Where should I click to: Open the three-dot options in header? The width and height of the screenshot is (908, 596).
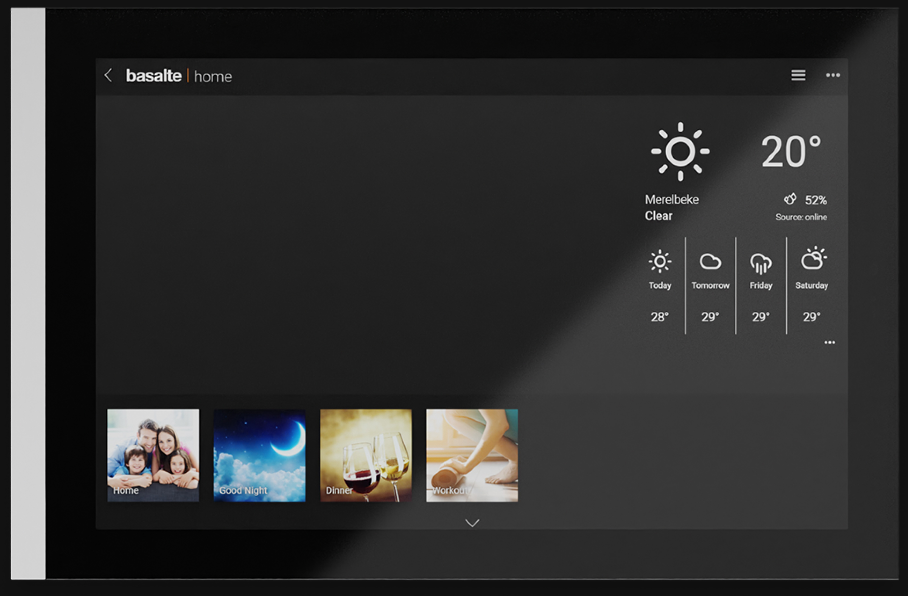pyautogui.click(x=832, y=76)
